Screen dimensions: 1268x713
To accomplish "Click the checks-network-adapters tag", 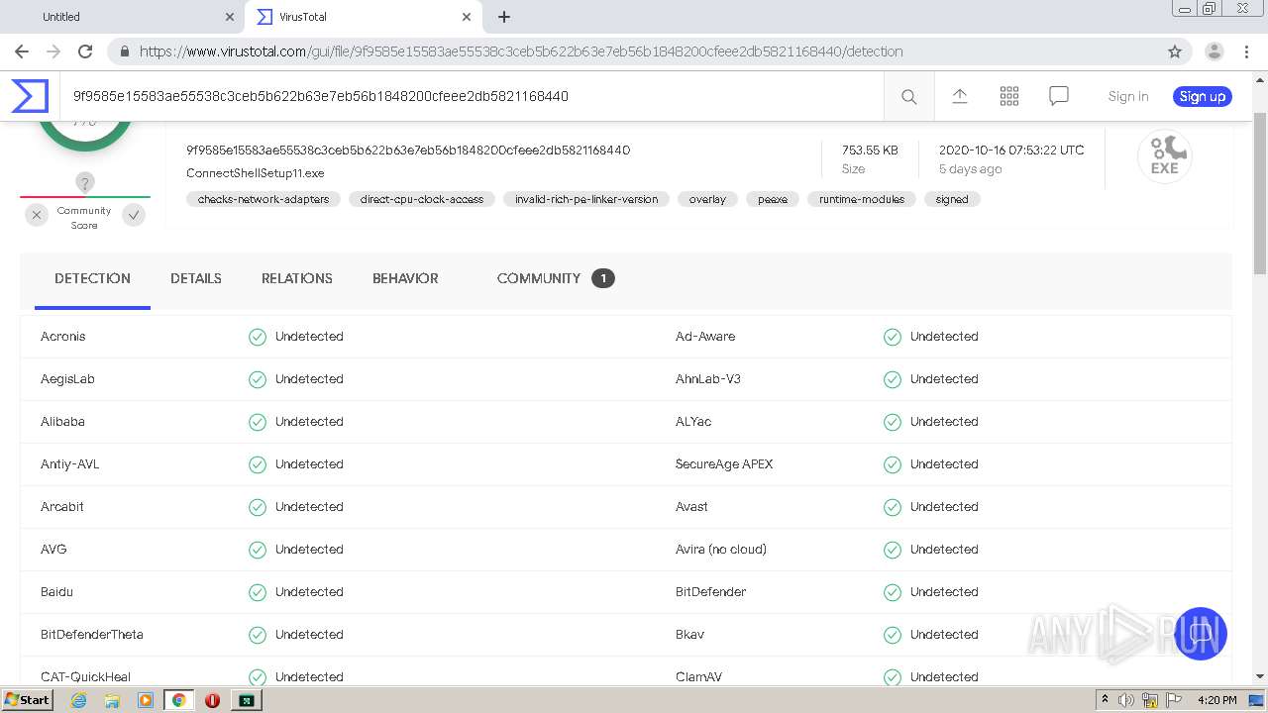I will (x=264, y=199).
